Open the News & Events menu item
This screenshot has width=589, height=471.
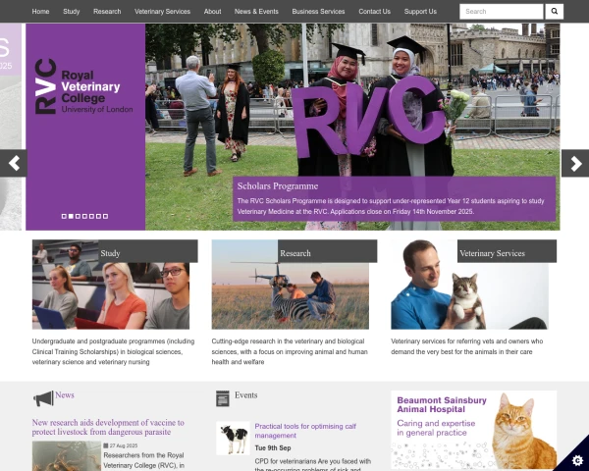click(256, 12)
